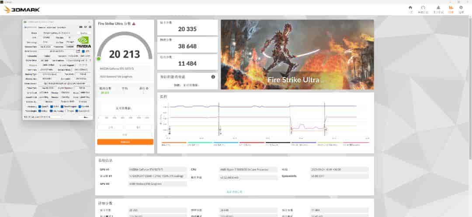Toggle the red legend series under monitoring chart
Screen dimensions: 472x217
[x=252, y=144]
